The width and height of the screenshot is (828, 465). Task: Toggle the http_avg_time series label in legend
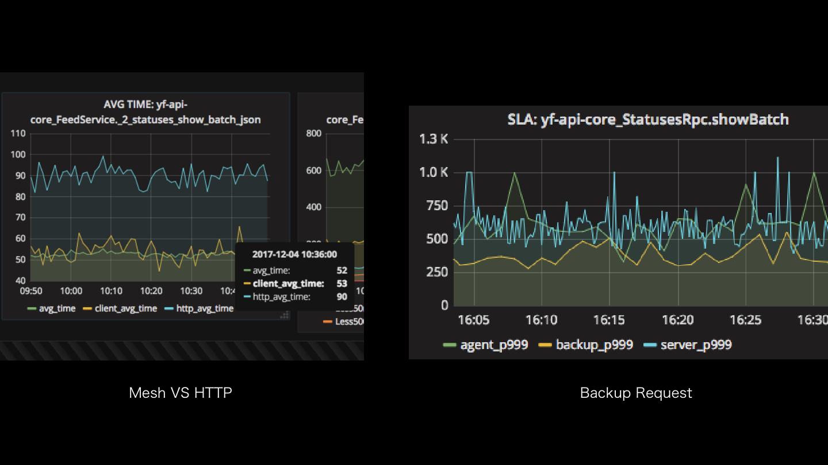(204, 309)
